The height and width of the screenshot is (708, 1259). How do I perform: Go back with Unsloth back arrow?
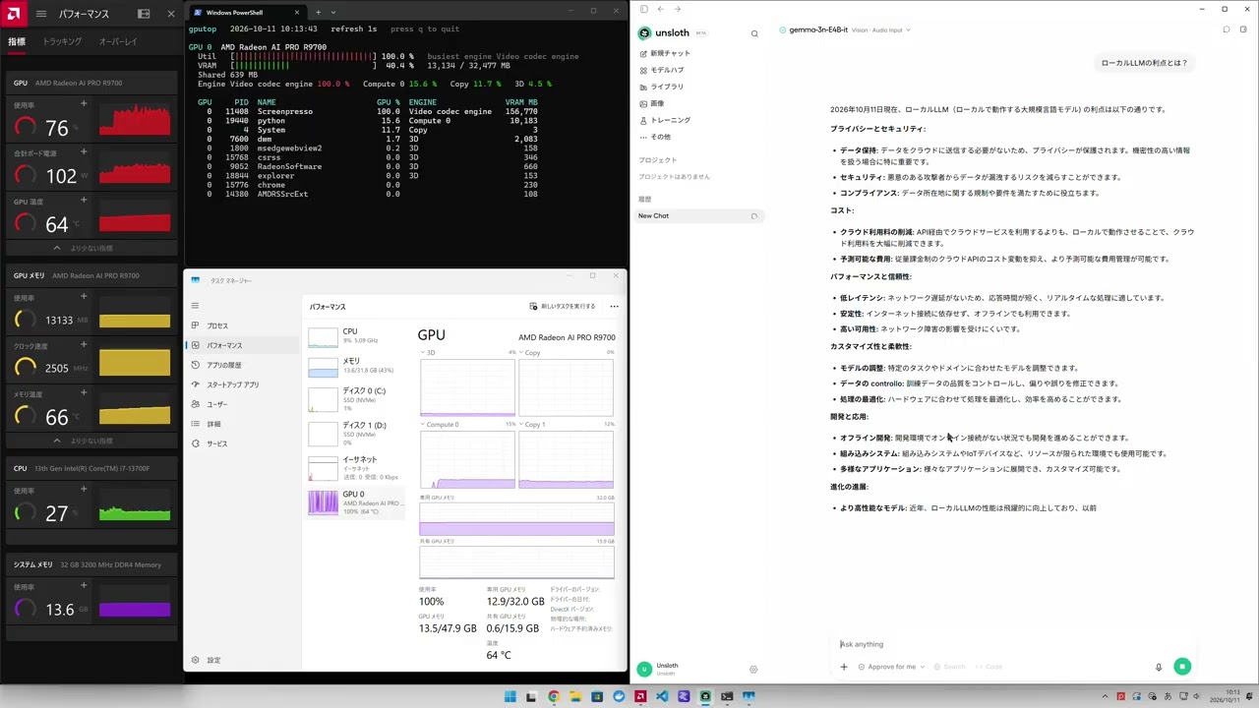(660, 9)
